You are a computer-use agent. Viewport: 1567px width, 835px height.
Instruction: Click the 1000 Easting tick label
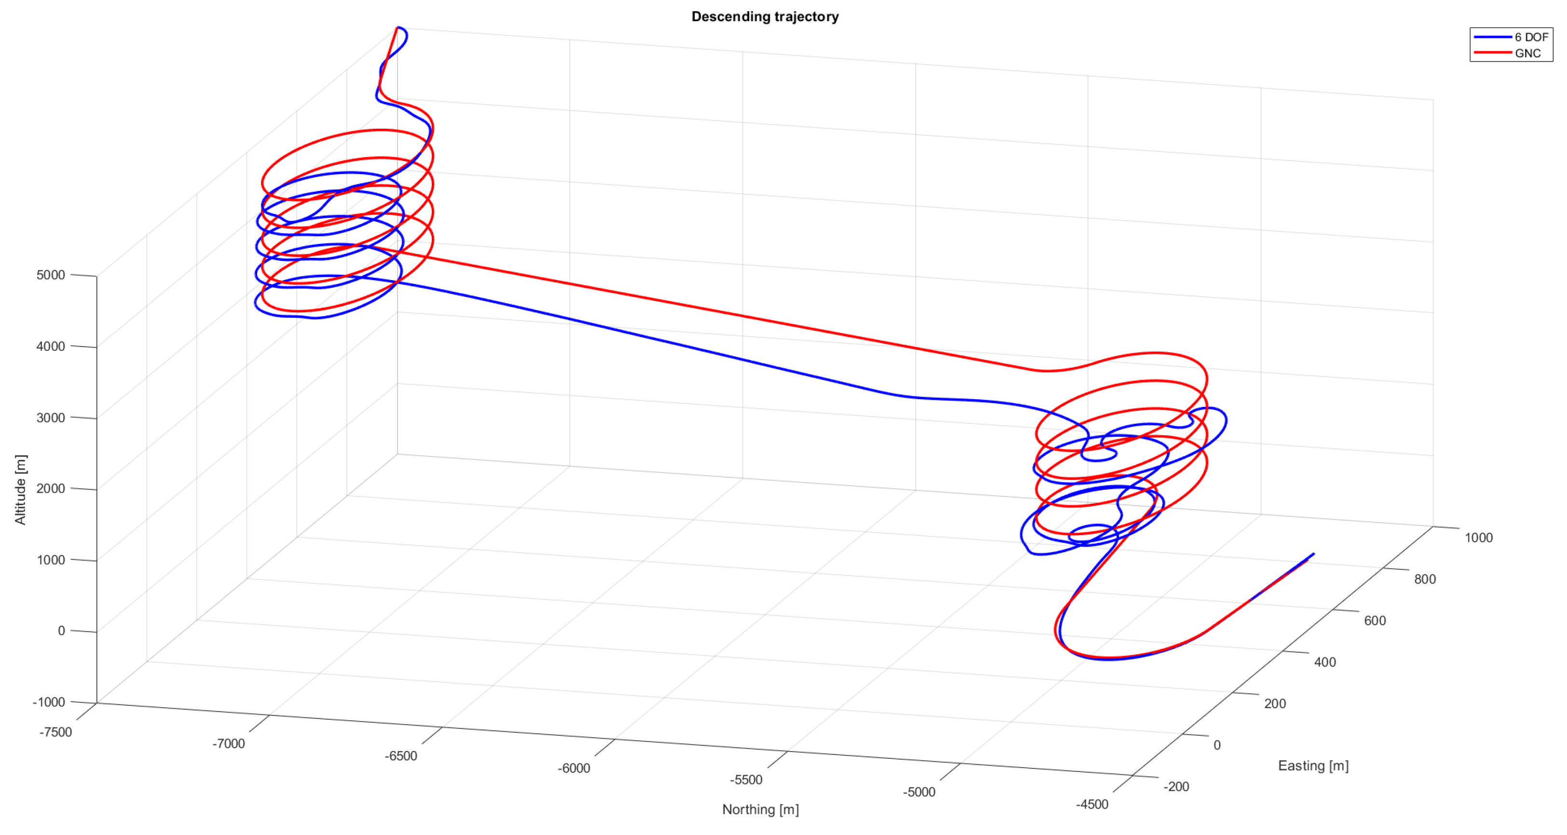(1478, 538)
